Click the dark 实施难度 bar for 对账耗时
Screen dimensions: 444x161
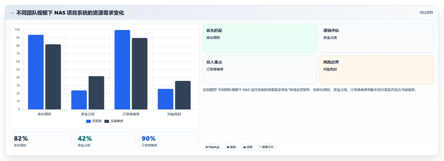[x=183, y=95]
